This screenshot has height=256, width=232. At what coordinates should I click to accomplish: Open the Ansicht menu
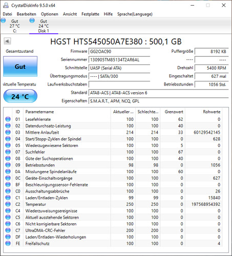[70, 14]
